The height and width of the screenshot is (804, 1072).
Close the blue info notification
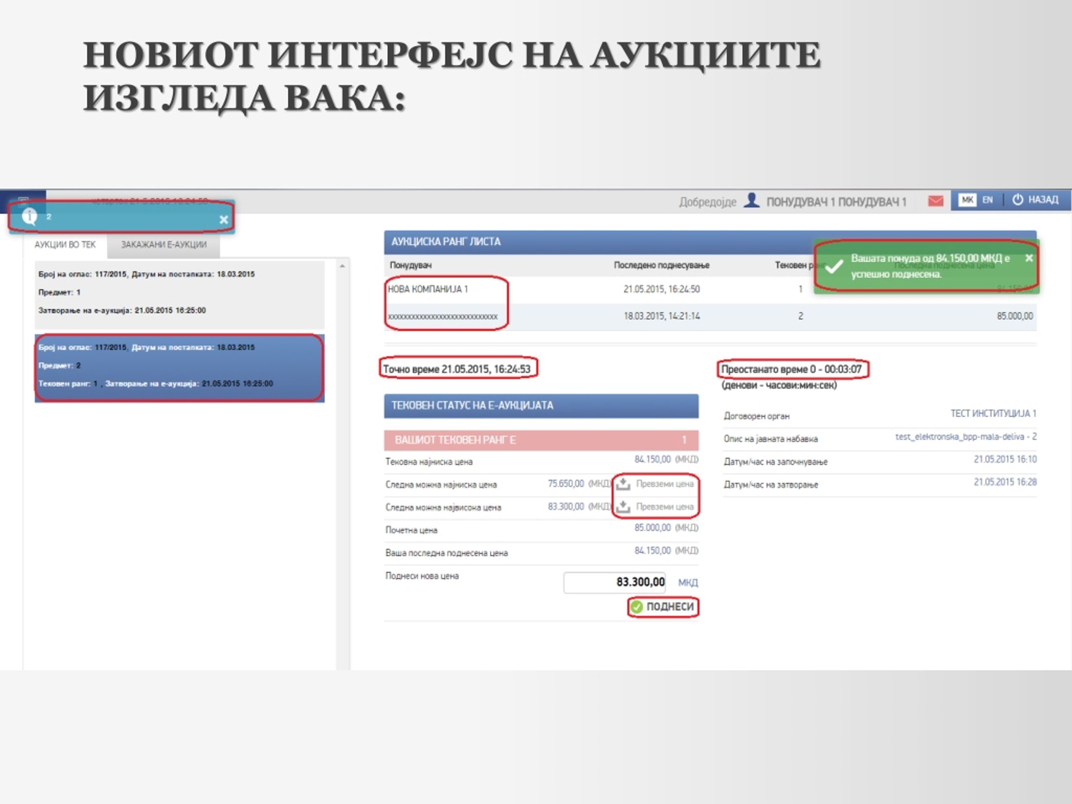(224, 219)
